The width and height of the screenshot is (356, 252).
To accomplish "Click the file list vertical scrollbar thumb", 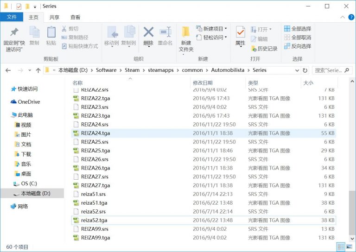I will (x=352, y=213).
